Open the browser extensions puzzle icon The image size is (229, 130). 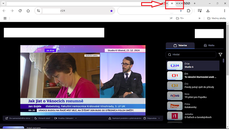pyautogui.click(x=188, y=11)
